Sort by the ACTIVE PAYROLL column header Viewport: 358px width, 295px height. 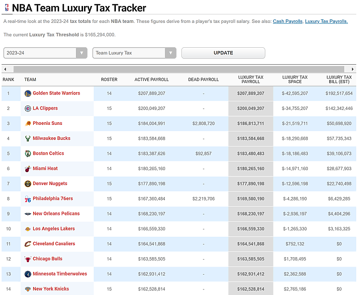[152, 80]
